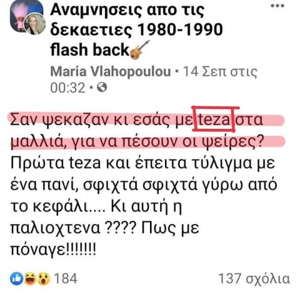Image resolution: width=300 pixels, height=296 pixels.
Task: Open the 184 reactions list
Action: click(x=65, y=279)
